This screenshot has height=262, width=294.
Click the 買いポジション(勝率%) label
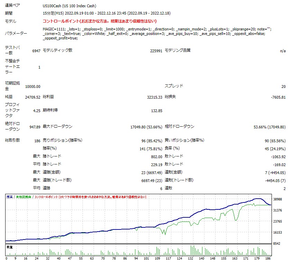(x=184, y=140)
